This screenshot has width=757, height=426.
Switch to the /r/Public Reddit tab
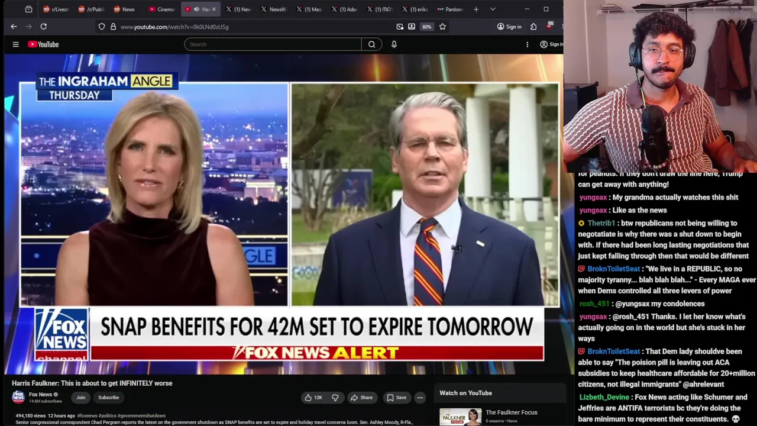pos(92,9)
